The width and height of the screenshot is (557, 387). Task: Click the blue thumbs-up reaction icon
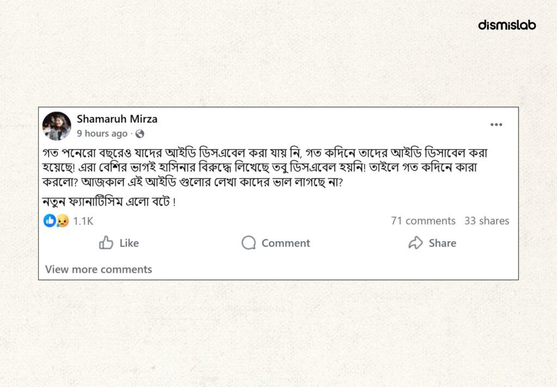coord(49,221)
